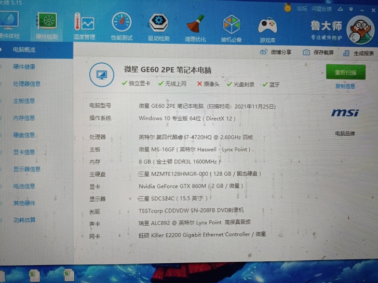Click the 鲁大师 mascot avatar
378x283 pixels.
[361, 30]
